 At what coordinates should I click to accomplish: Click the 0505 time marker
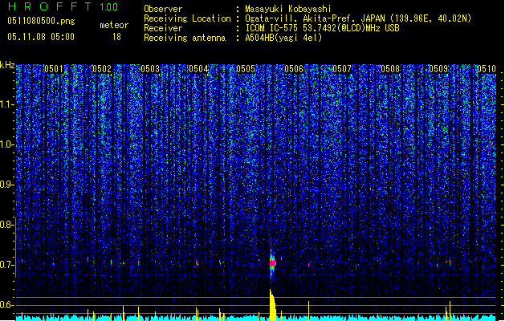pyautogui.click(x=246, y=69)
